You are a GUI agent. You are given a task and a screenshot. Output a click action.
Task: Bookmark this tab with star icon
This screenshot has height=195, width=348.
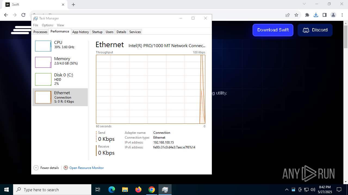pyautogui.click(x=296, y=15)
